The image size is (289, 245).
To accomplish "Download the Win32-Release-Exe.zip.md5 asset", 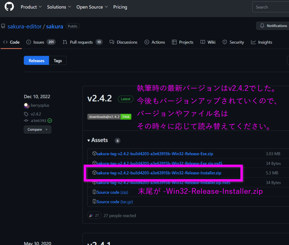I will 159,163.
